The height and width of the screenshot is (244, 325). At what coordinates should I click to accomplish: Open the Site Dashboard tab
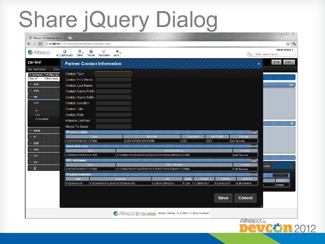tap(36, 69)
